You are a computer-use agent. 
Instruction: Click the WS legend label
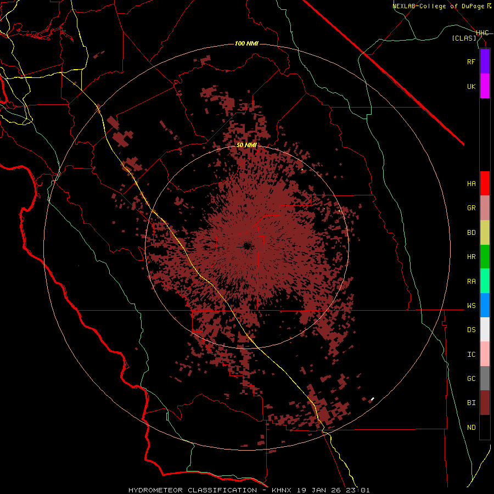tap(471, 305)
